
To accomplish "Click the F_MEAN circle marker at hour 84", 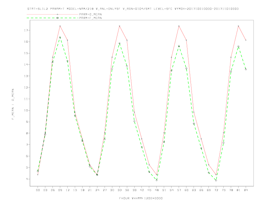I will (x=246, y=69).
